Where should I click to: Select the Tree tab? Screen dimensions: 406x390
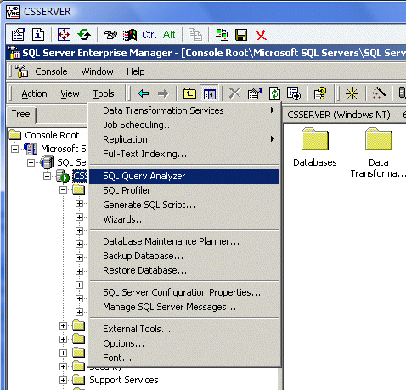click(x=21, y=114)
